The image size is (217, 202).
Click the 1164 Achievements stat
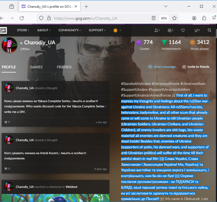[x=171, y=45]
